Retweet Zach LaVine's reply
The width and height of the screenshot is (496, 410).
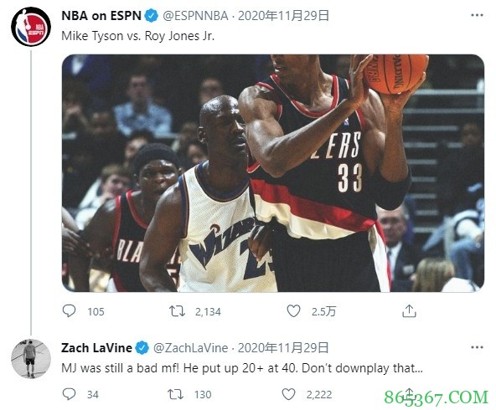175,394
